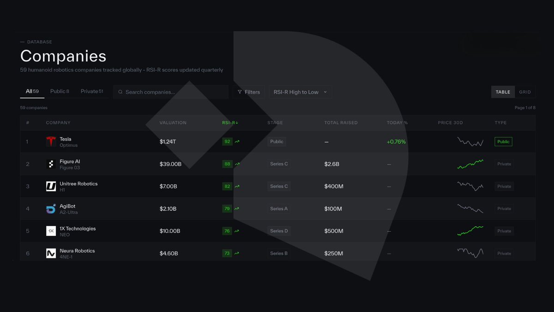The image size is (554, 312).
Task: Click AgiBot's Series A stage badge
Action: (x=279, y=209)
